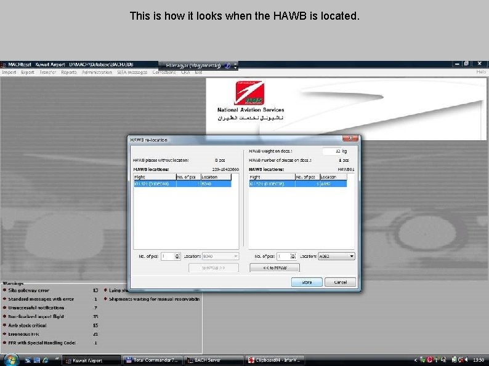Click FFR with Special Handling Code warning
Image resolution: width=489 pixels, height=366 pixels.
[42, 343]
